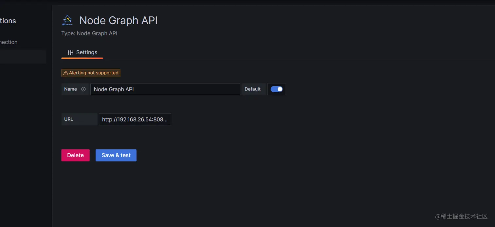Screen dimensions: 495x227
Task: Delete the data source
Action: (x=75, y=155)
